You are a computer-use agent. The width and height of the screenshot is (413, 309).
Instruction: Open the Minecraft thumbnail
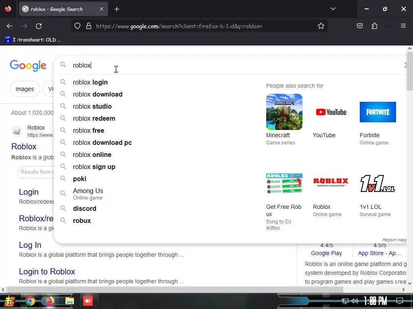coord(284,112)
